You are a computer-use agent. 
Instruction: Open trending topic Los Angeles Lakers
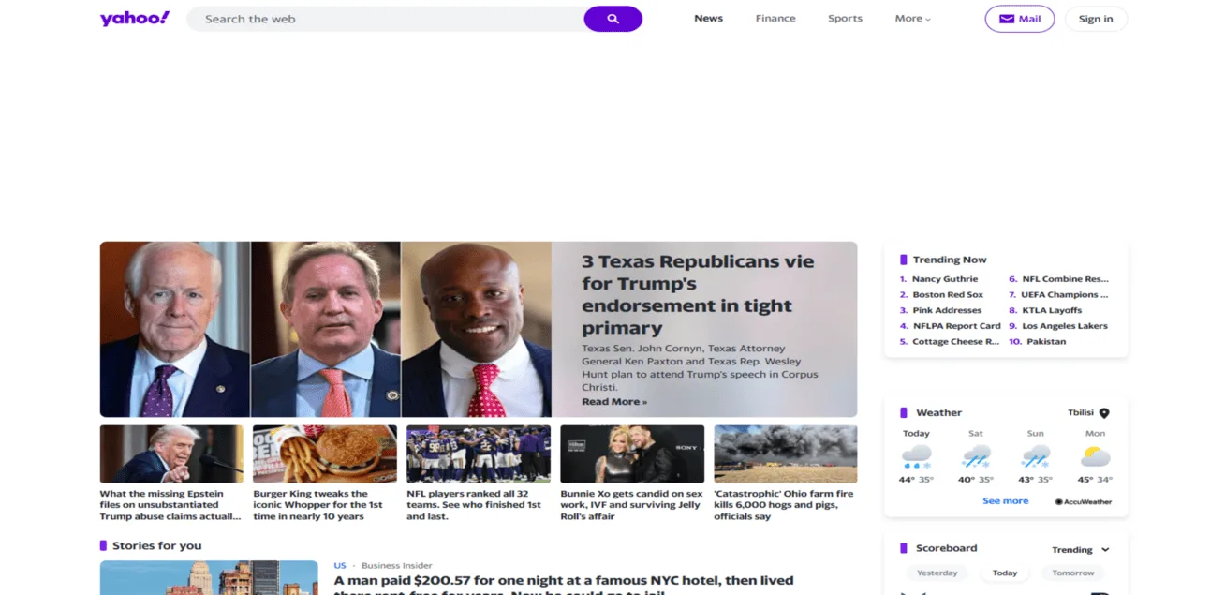[1064, 326]
